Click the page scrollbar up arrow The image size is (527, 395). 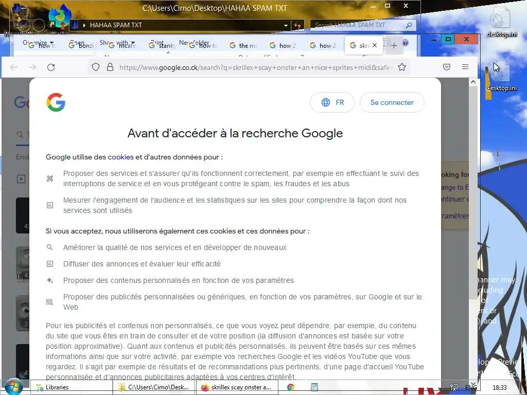click(x=473, y=82)
